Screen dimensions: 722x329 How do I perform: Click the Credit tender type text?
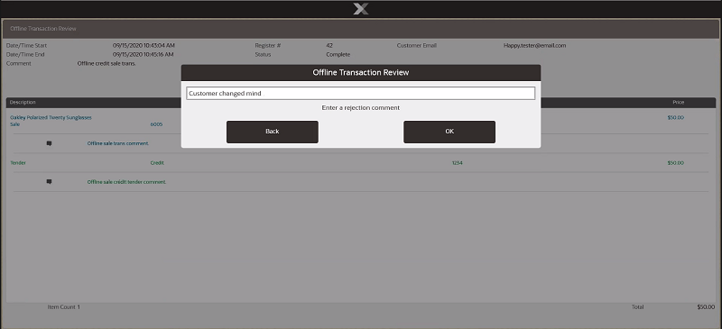point(157,163)
